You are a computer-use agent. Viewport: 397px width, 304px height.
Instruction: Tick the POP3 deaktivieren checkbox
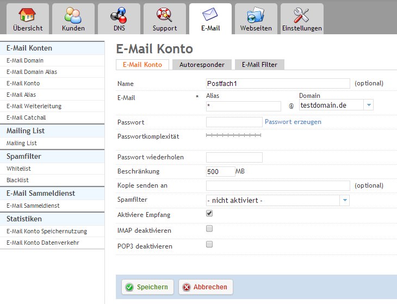(x=209, y=245)
